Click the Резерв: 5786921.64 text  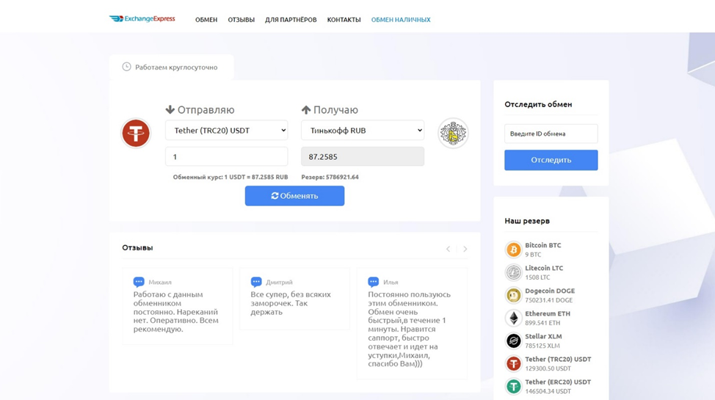[330, 177]
